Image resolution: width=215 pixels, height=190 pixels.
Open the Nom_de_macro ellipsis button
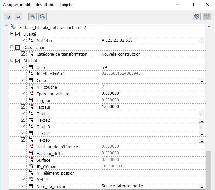coord(201,186)
